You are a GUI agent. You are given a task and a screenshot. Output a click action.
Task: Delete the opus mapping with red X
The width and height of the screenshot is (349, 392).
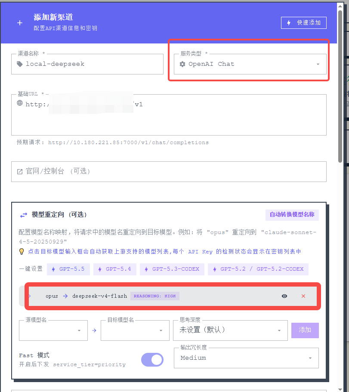[x=303, y=296]
